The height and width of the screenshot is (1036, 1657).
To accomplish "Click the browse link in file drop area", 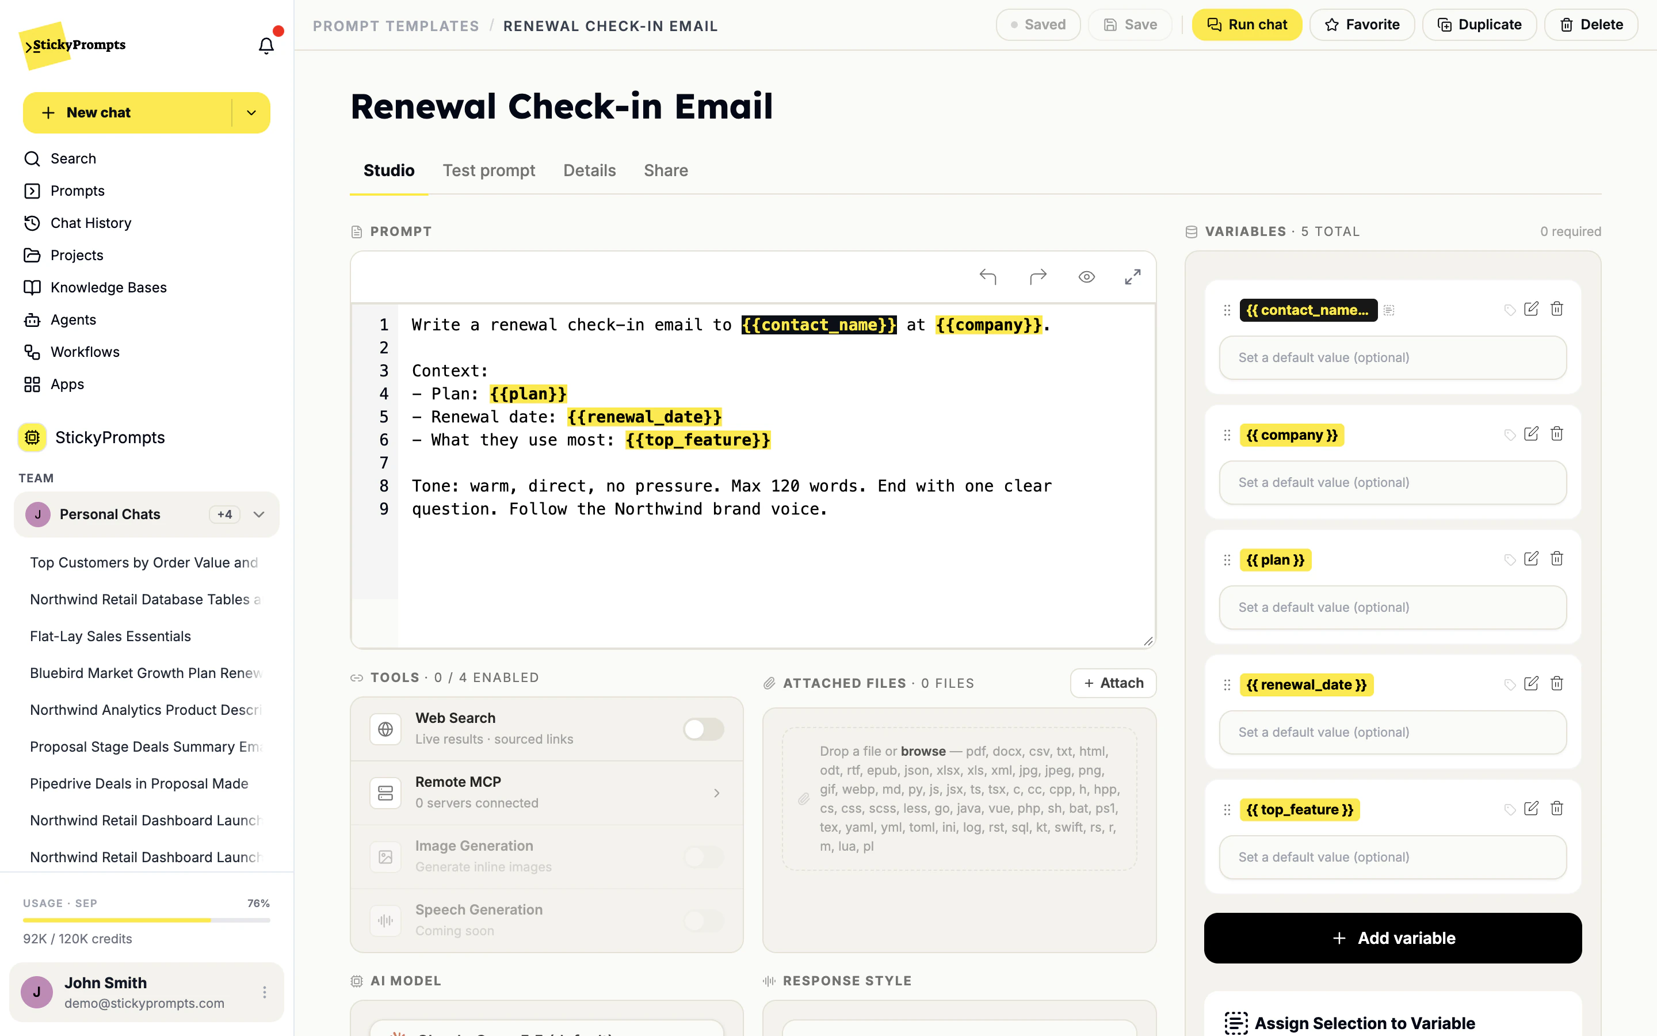I will coord(923,751).
